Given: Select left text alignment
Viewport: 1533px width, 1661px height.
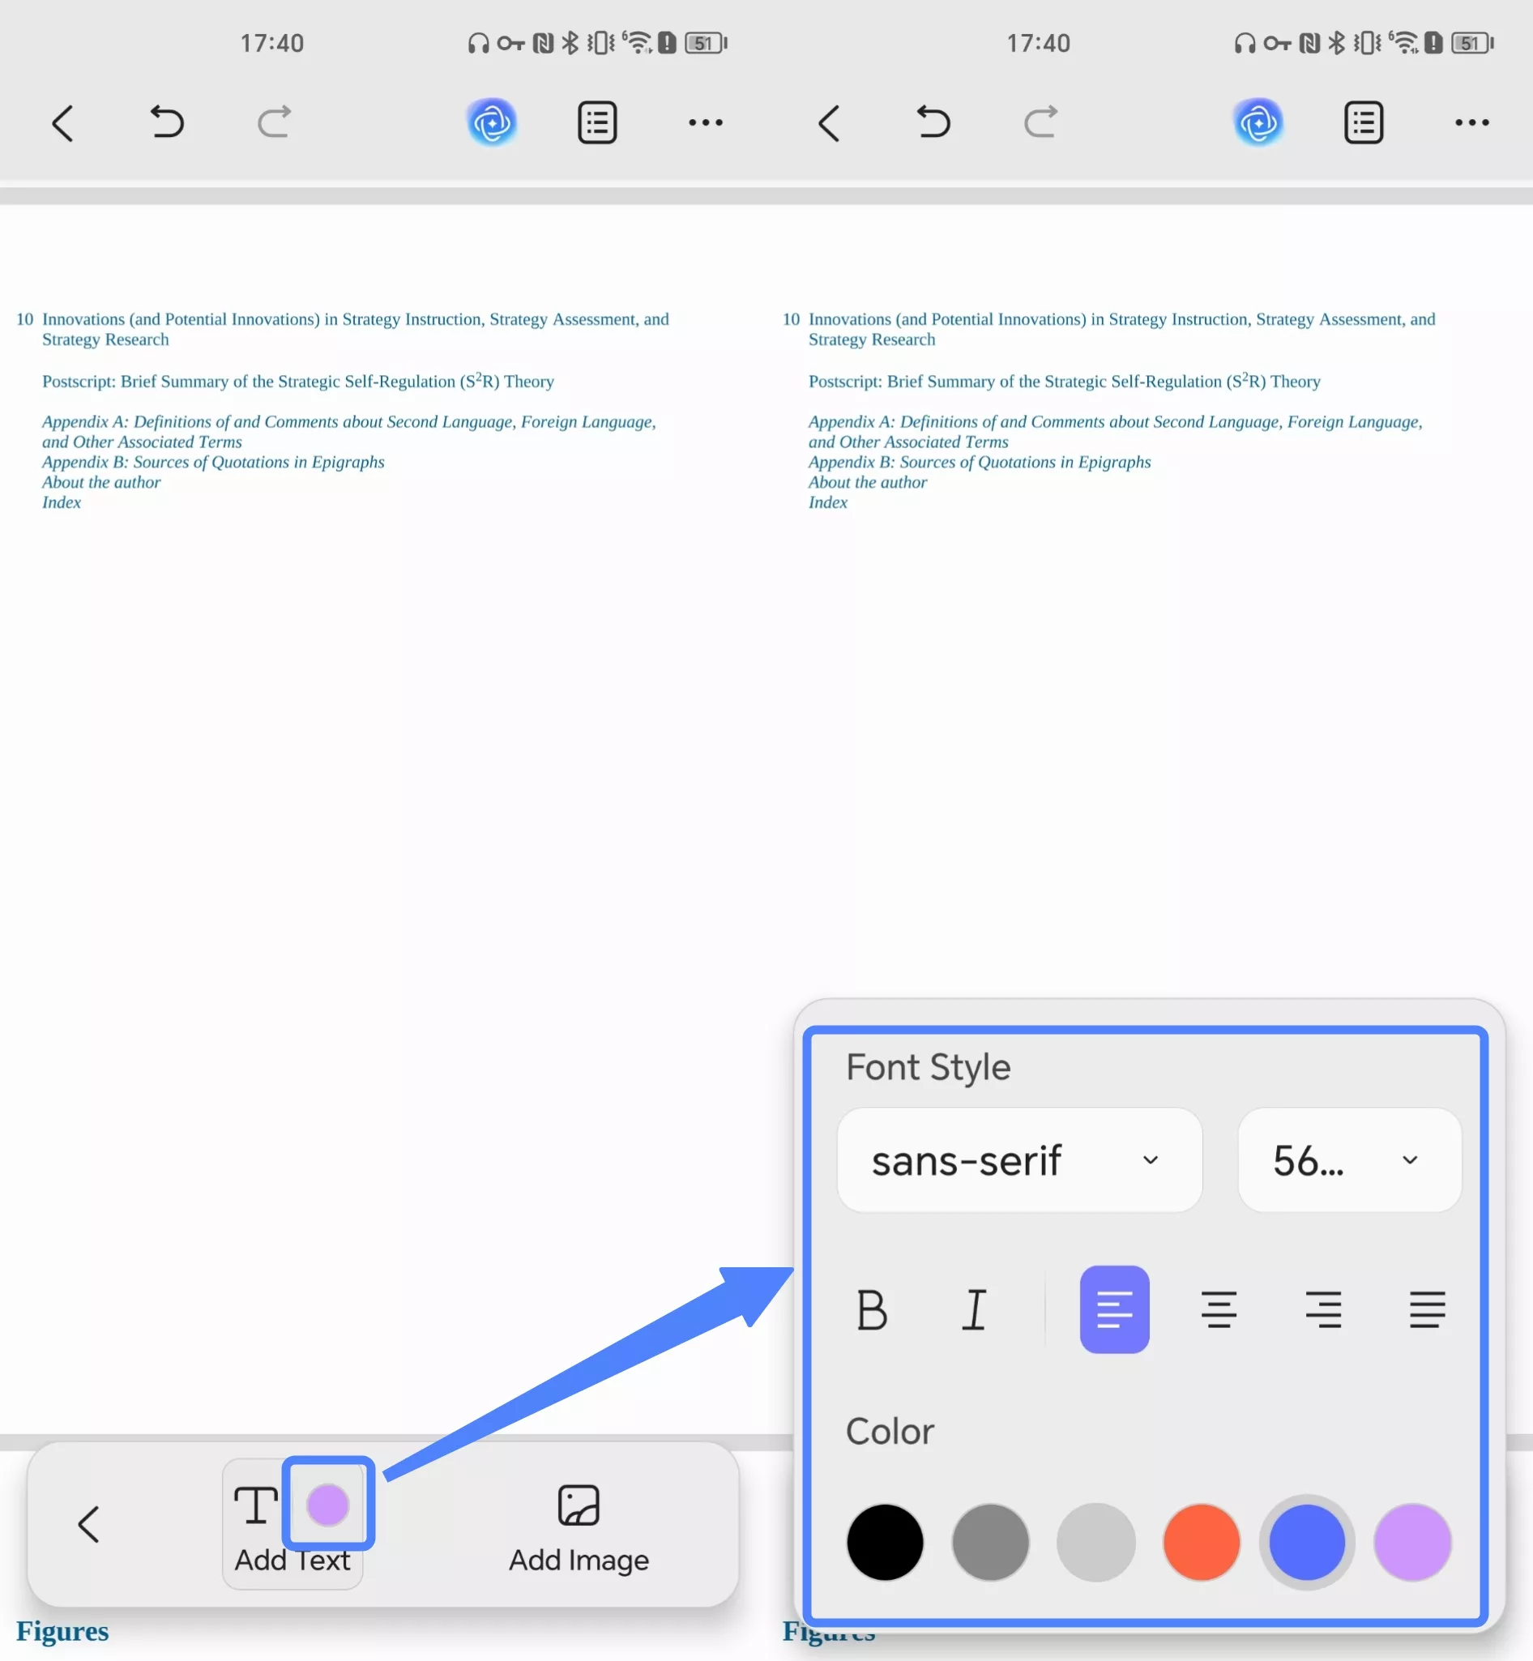Looking at the screenshot, I should point(1114,1309).
